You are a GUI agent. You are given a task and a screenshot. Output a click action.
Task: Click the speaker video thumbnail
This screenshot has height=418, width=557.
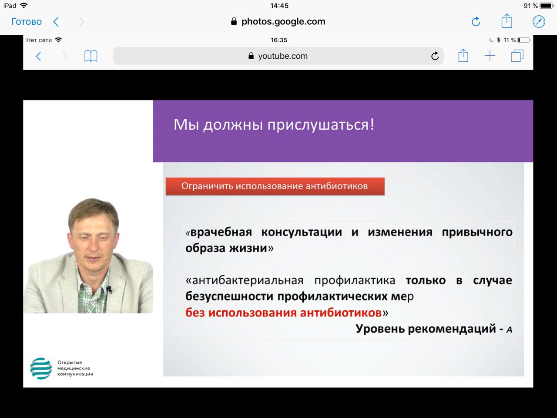click(x=88, y=256)
